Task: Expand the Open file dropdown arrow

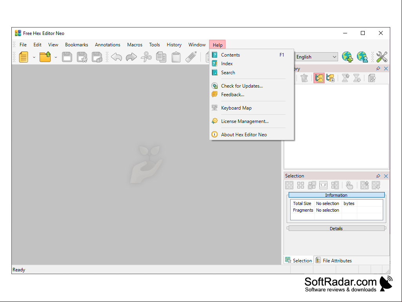Action: (56, 57)
